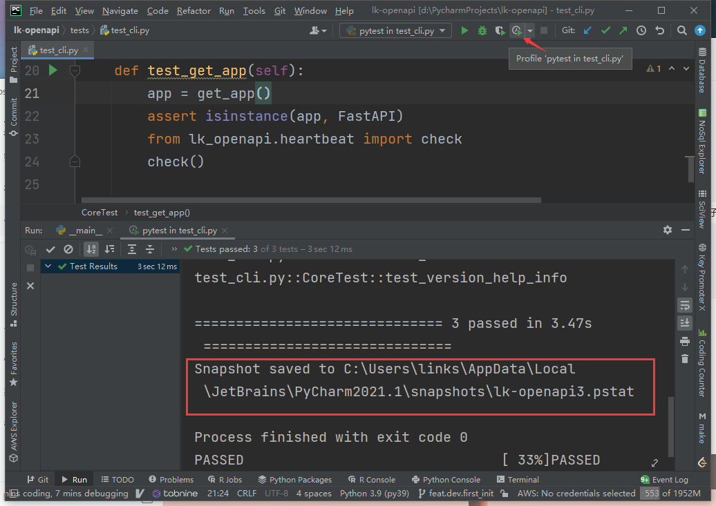Screen dimensions: 716x506
Task: Open the Git tool window button
Action: [37, 480]
